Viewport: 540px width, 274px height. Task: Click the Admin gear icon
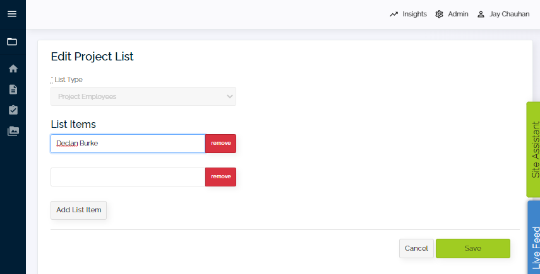click(439, 14)
